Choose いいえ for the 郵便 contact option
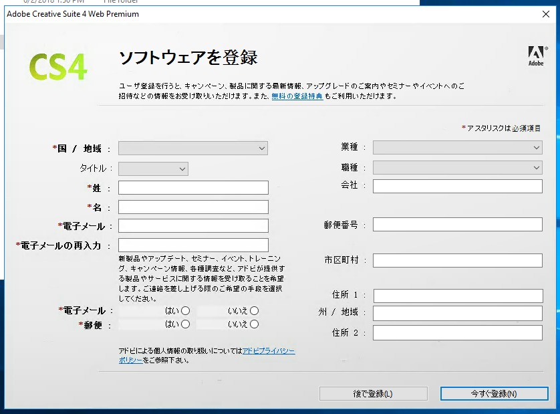The image size is (560, 414). [x=255, y=324]
